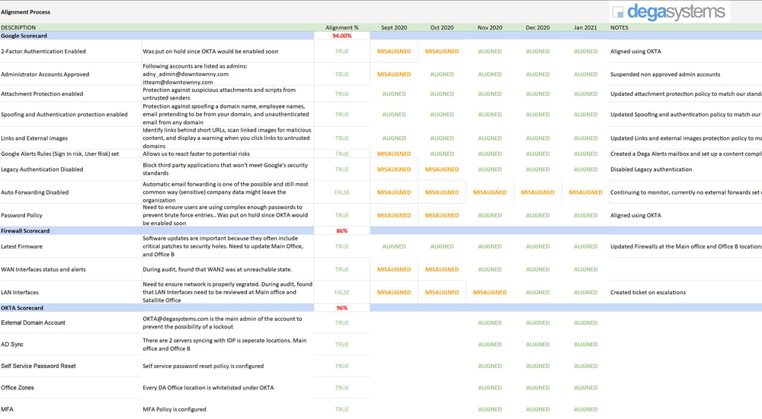Viewport: 762px width, 419px height.
Task: Select the 2-Factor Authentication Enabled cell
Action: (x=70, y=52)
